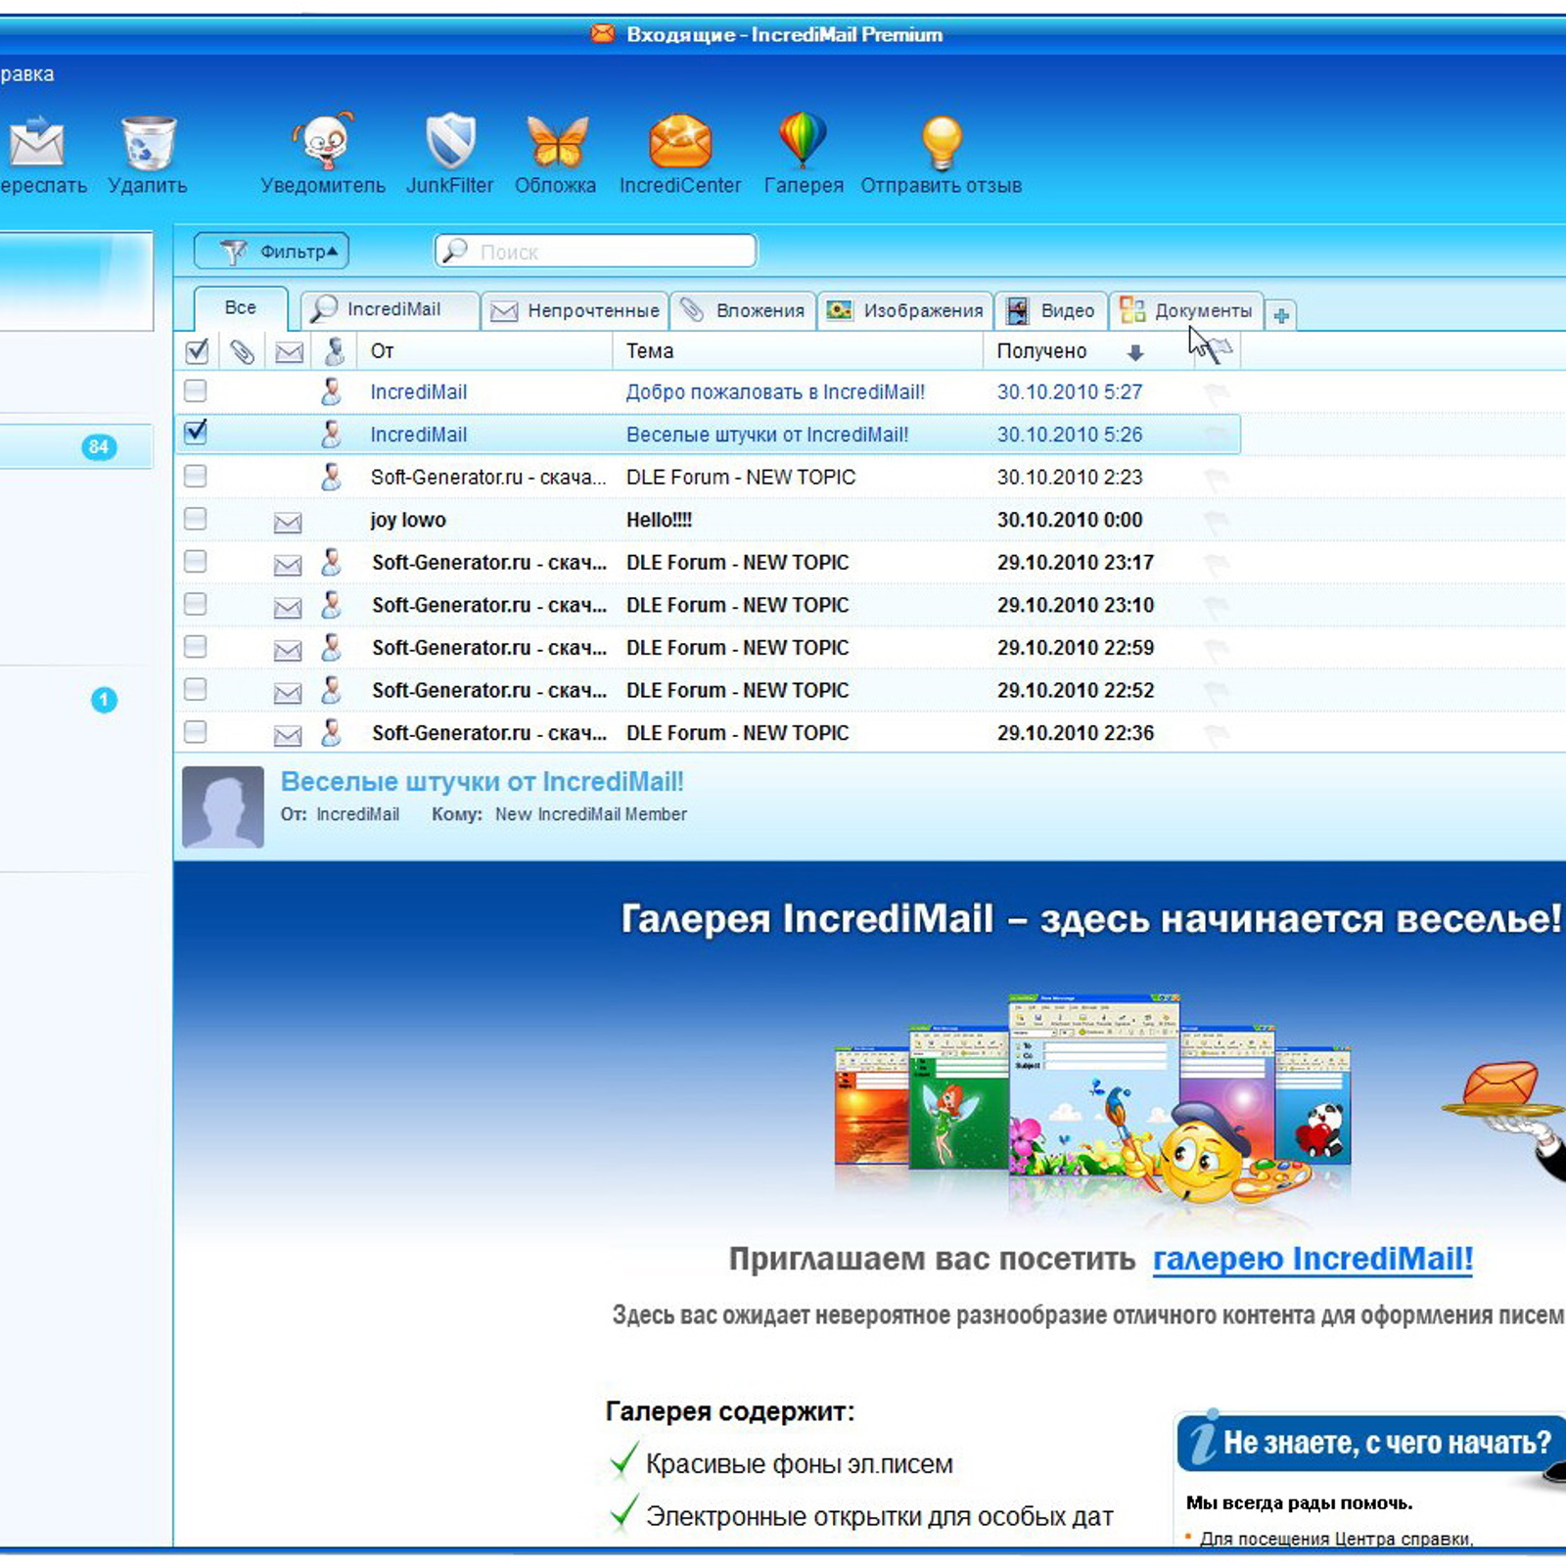The width and height of the screenshot is (1566, 1566).
Task: Click the Не знаете, с чего начать? banner
Action: [x=1370, y=1442]
